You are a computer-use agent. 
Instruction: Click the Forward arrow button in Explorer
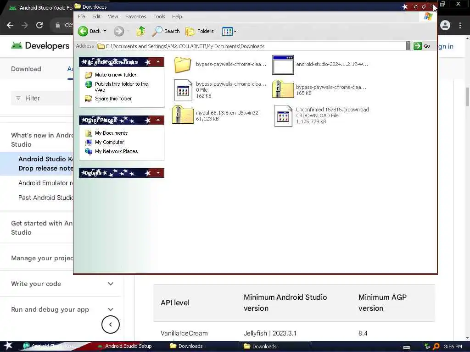click(119, 31)
